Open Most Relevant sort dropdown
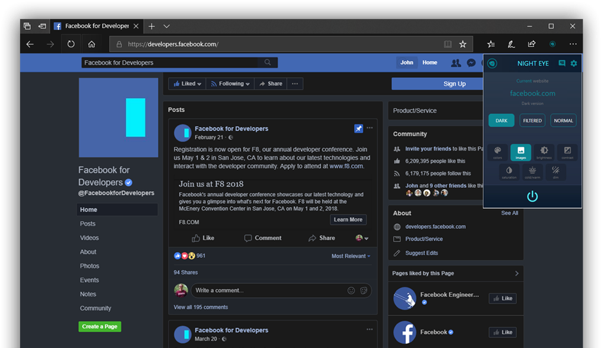The height and width of the screenshot is (348, 601). point(351,256)
